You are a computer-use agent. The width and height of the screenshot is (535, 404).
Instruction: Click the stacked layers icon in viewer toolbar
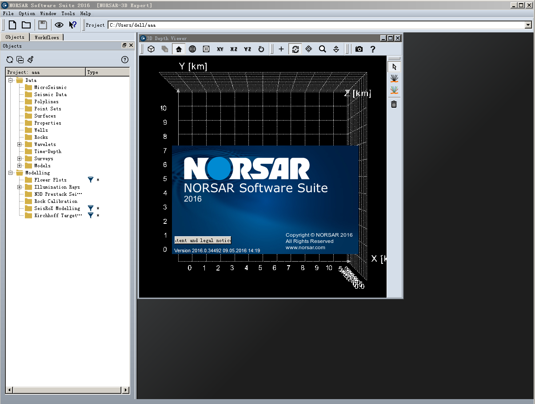pos(165,49)
